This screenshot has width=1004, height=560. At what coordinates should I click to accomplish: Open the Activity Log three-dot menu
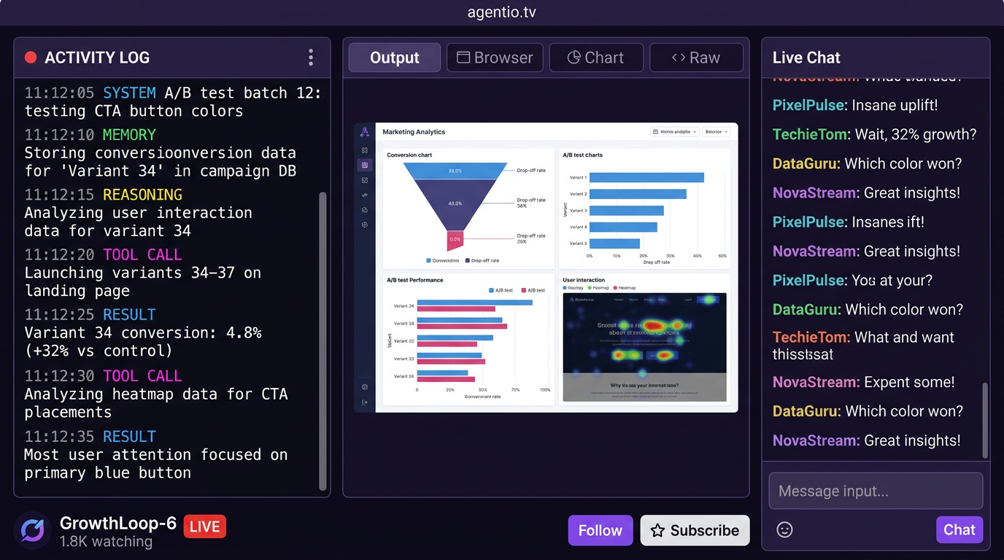311,58
